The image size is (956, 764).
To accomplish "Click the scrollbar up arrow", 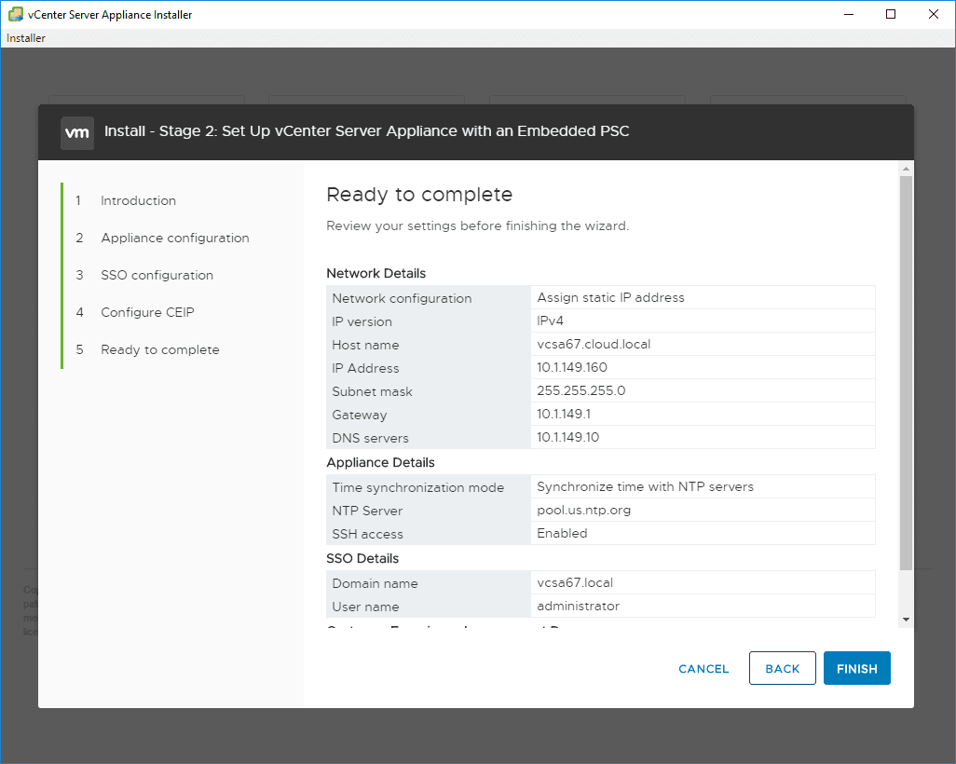I will click(x=906, y=169).
